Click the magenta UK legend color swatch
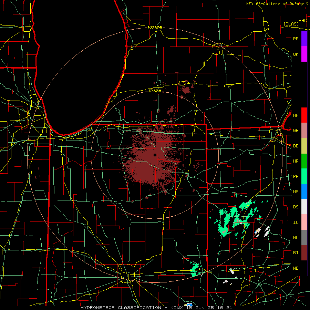 click(304, 54)
